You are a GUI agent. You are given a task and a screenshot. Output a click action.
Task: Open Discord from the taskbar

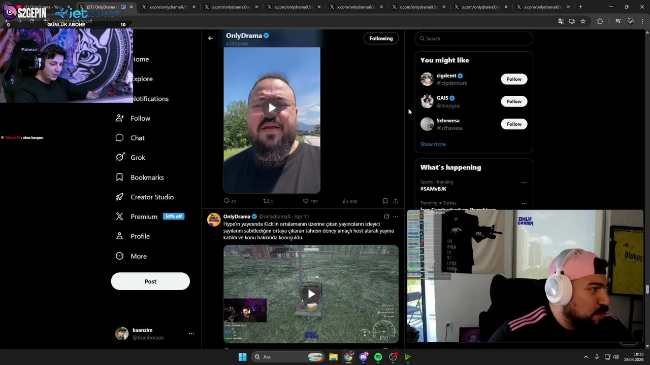(x=363, y=357)
